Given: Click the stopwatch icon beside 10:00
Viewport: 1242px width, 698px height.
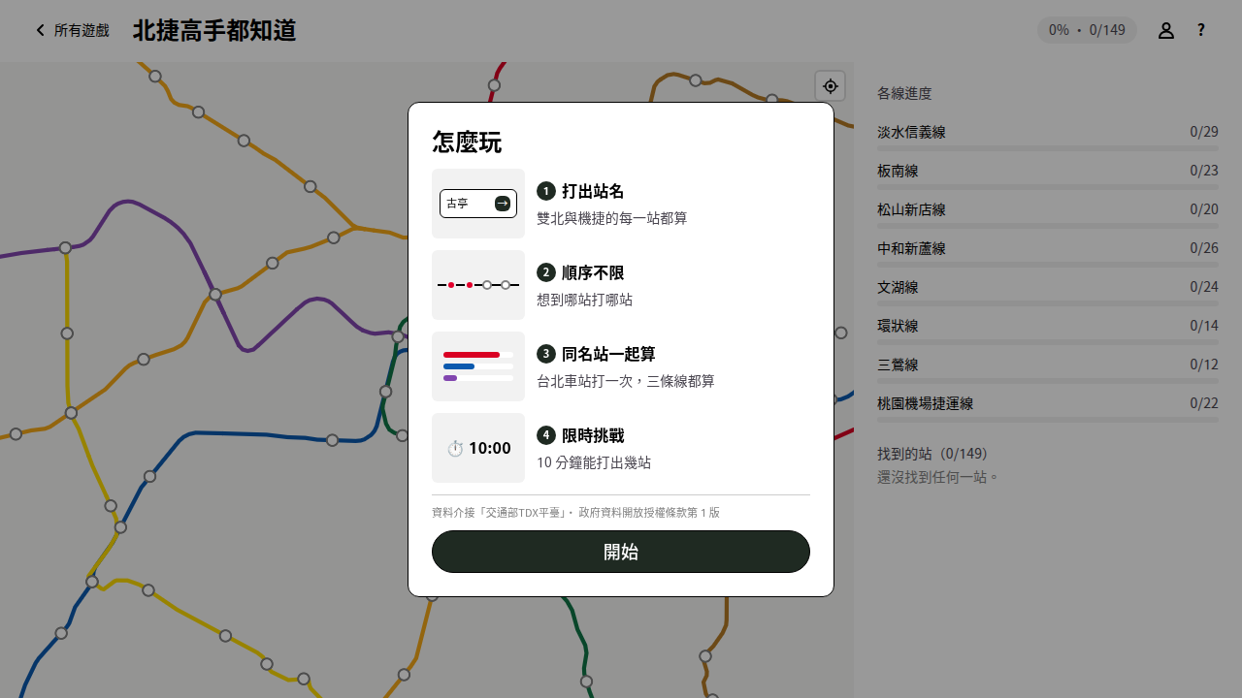Looking at the screenshot, I should tap(455, 448).
